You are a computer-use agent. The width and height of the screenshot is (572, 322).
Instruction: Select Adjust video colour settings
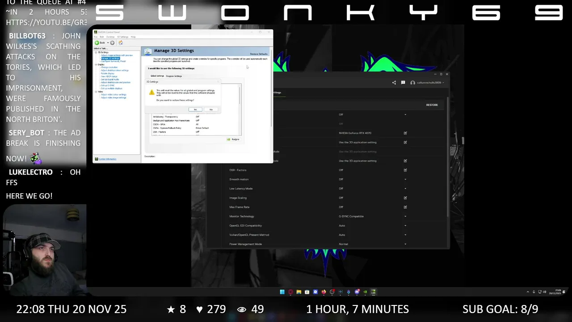(114, 94)
